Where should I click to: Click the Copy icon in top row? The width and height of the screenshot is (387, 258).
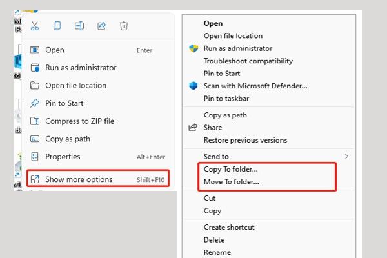click(x=57, y=26)
